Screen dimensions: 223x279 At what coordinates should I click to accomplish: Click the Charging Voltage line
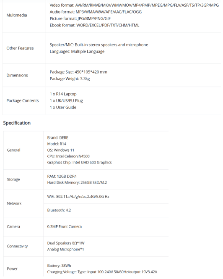coord(102,272)
